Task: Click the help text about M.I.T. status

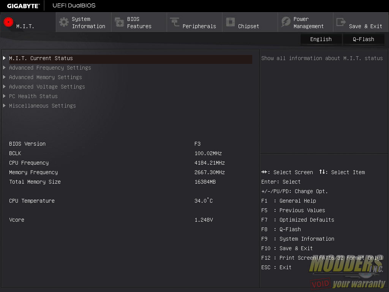Action: 322,58
